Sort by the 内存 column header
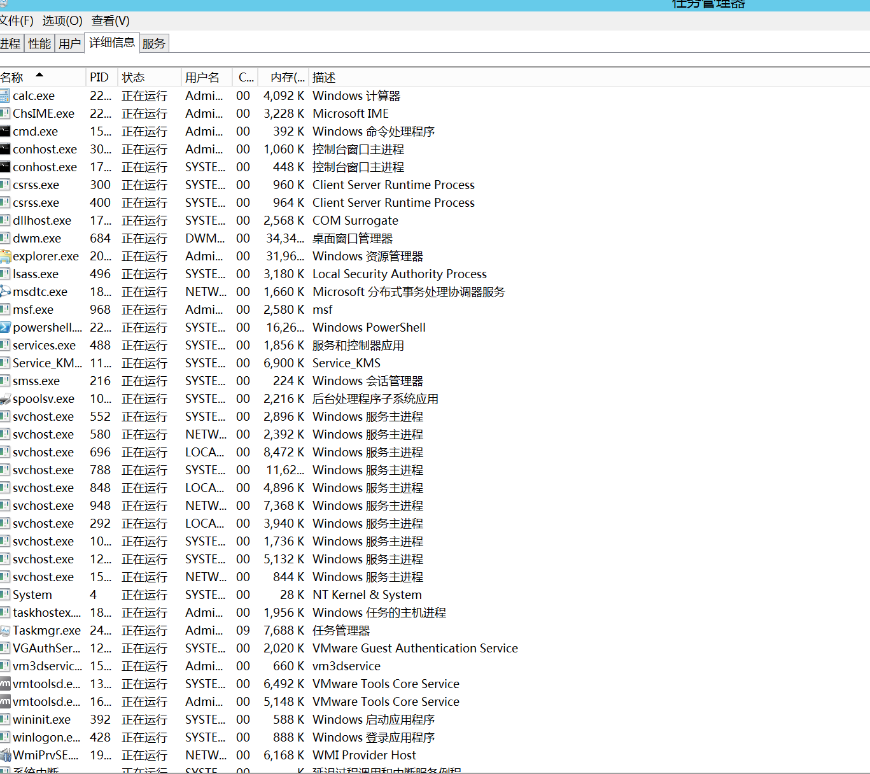Screen dimensions: 870x774 point(283,78)
